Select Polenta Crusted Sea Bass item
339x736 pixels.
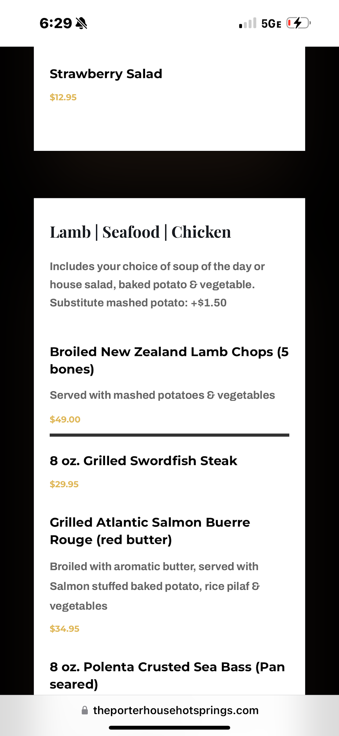tap(167, 675)
